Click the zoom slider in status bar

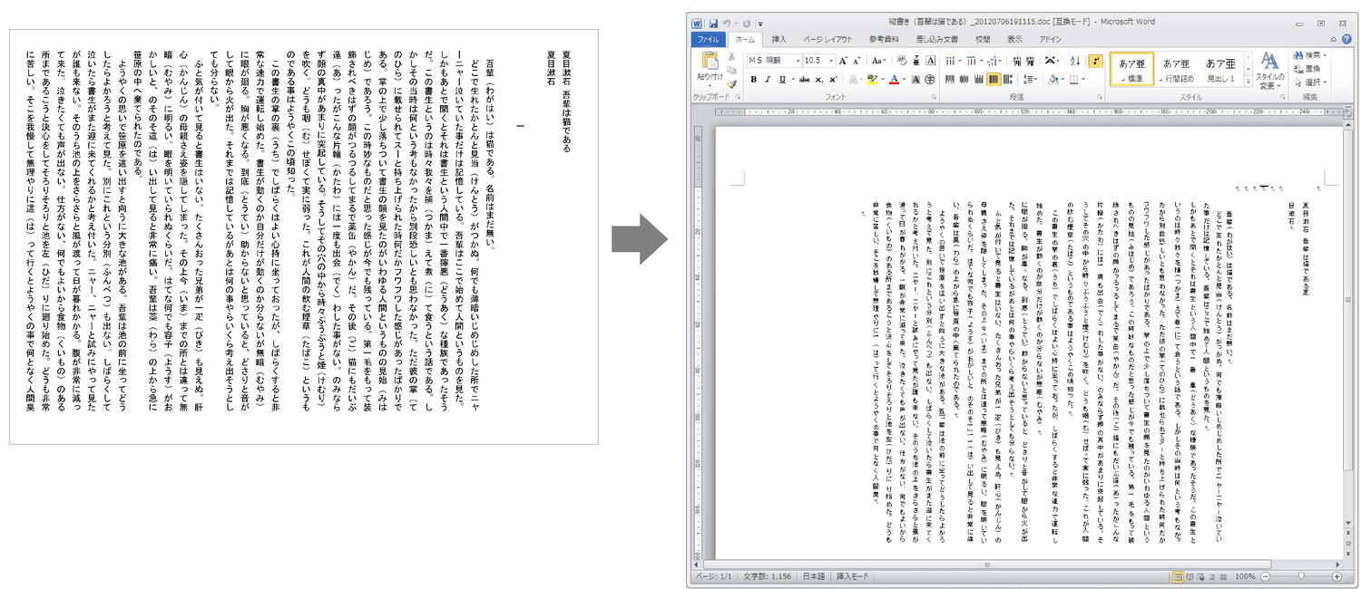tap(1301, 576)
